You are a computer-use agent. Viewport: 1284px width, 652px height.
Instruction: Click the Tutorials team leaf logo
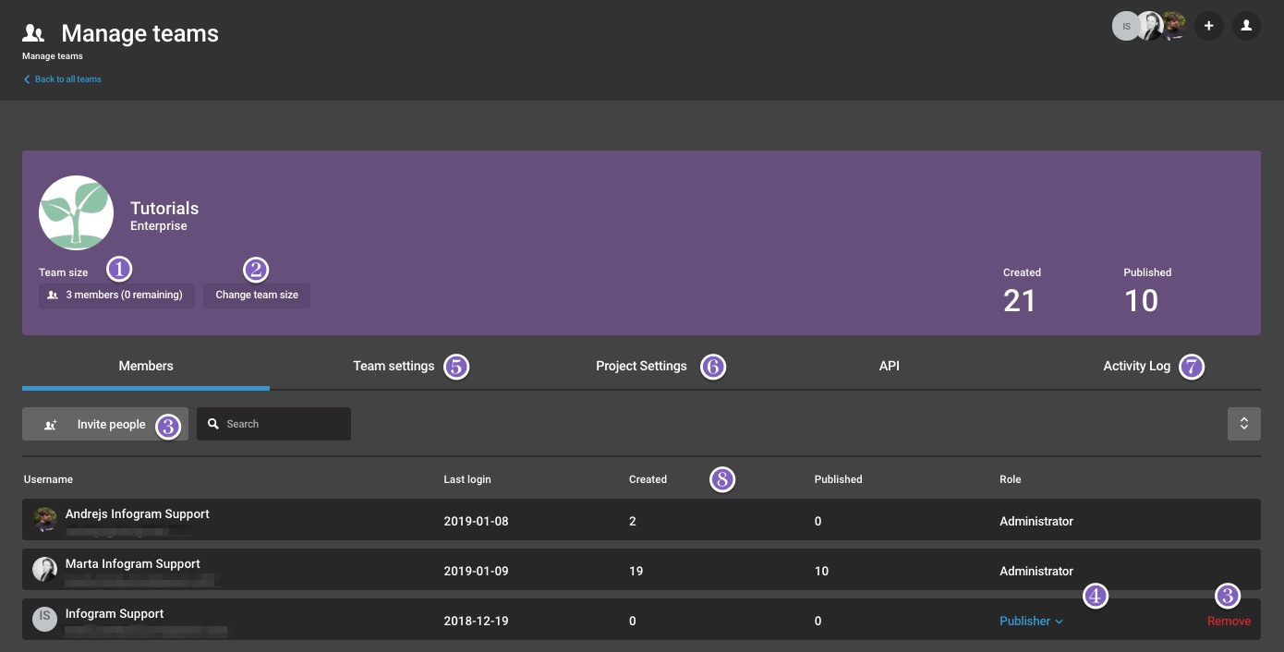coord(76,212)
